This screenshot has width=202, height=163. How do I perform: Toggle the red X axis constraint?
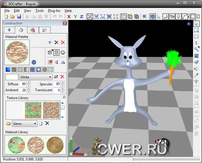(69, 17)
